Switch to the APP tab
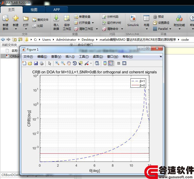Viewport: 194px width, 179px height. 57,10
